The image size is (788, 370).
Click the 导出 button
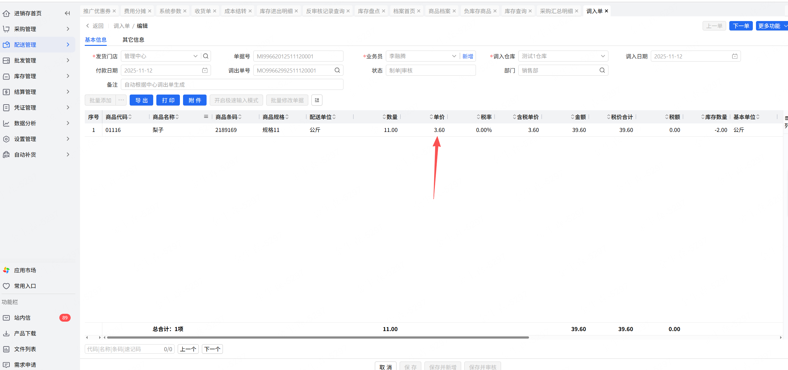click(141, 100)
